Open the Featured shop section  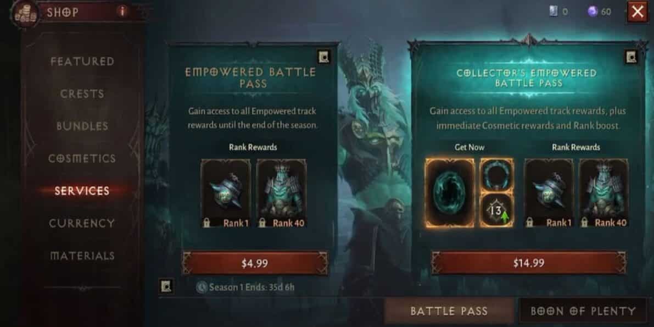tap(82, 62)
